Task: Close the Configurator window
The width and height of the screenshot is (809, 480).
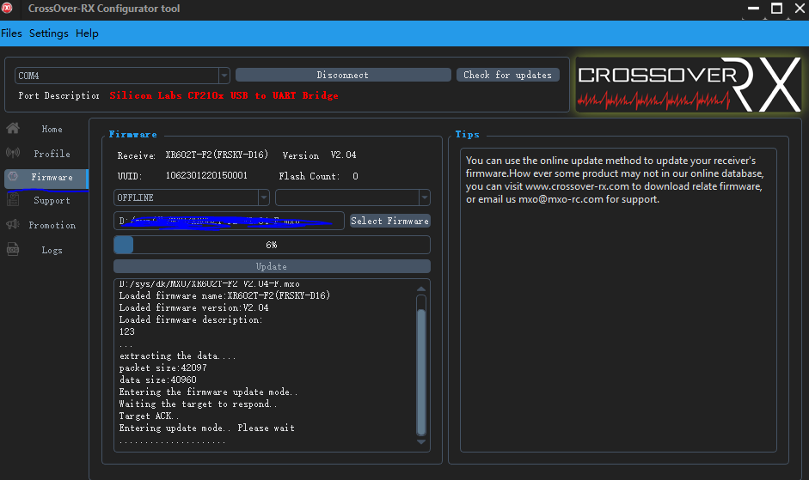Action: click(x=800, y=9)
